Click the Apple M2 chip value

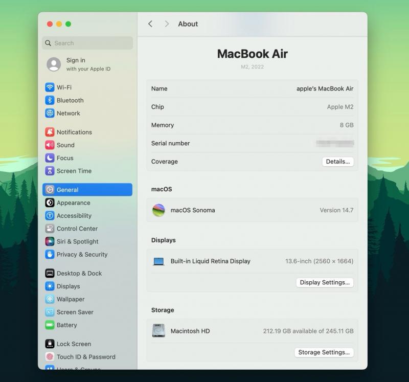(x=340, y=107)
